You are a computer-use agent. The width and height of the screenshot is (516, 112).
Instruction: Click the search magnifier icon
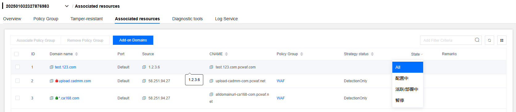point(477,40)
